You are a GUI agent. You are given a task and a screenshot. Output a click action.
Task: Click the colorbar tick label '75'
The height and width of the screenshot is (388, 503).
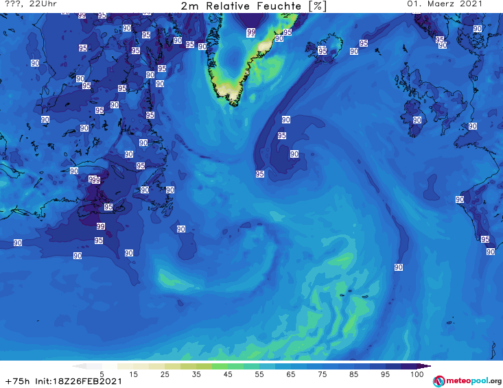(x=322, y=374)
